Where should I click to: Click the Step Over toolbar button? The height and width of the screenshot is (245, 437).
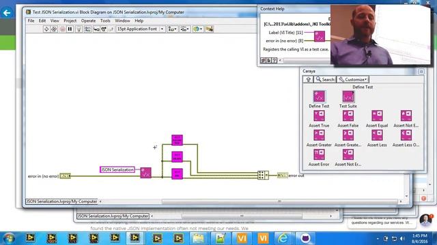coord(103,29)
